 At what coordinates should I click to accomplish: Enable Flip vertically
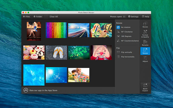(124, 52)
